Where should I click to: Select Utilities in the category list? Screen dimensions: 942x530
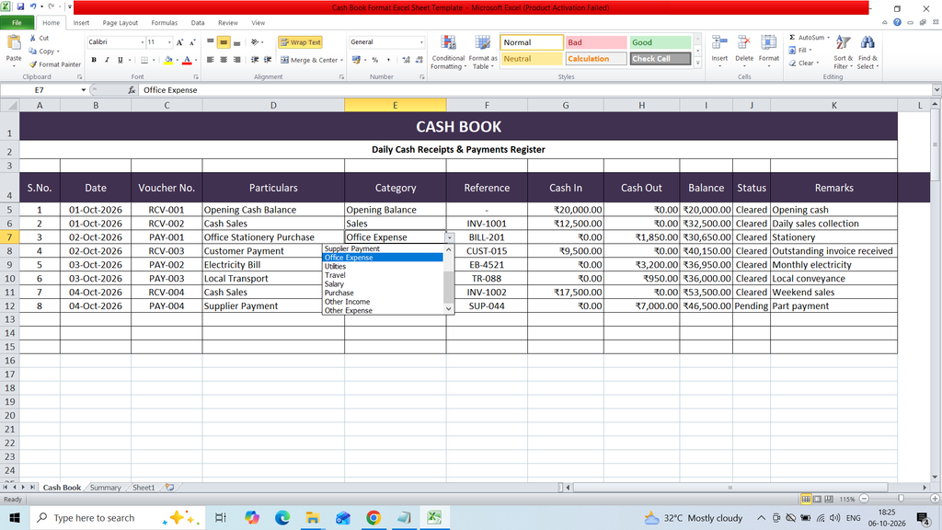(384, 266)
